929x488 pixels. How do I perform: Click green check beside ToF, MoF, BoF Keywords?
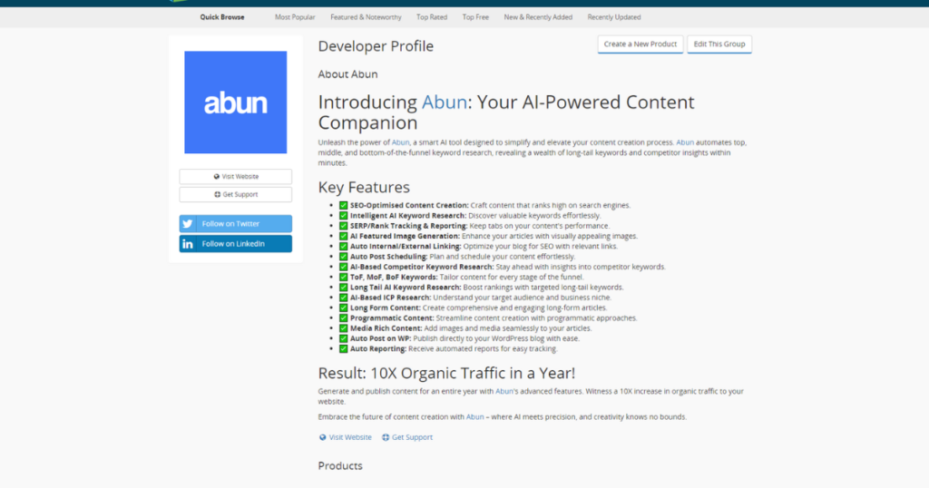[x=343, y=278]
